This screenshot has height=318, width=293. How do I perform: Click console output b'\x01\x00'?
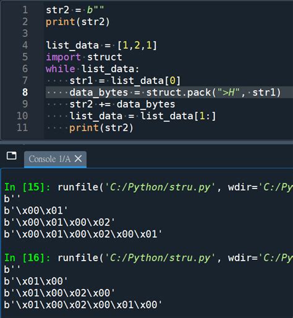pyautogui.click(x=36, y=282)
